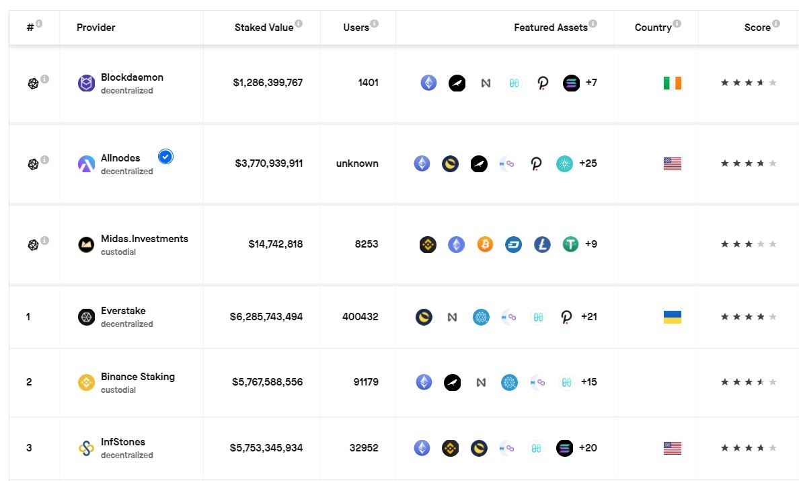Click Tether icon in Midas.Investments row
This screenshot has height=481, width=799.
(x=570, y=245)
